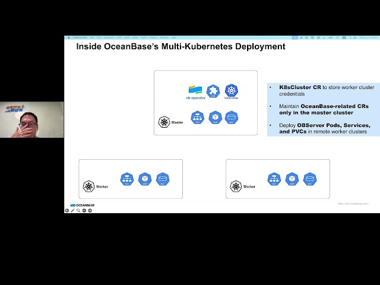
Task: Select the pen annotation tool
Action: click(x=72, y=210)
